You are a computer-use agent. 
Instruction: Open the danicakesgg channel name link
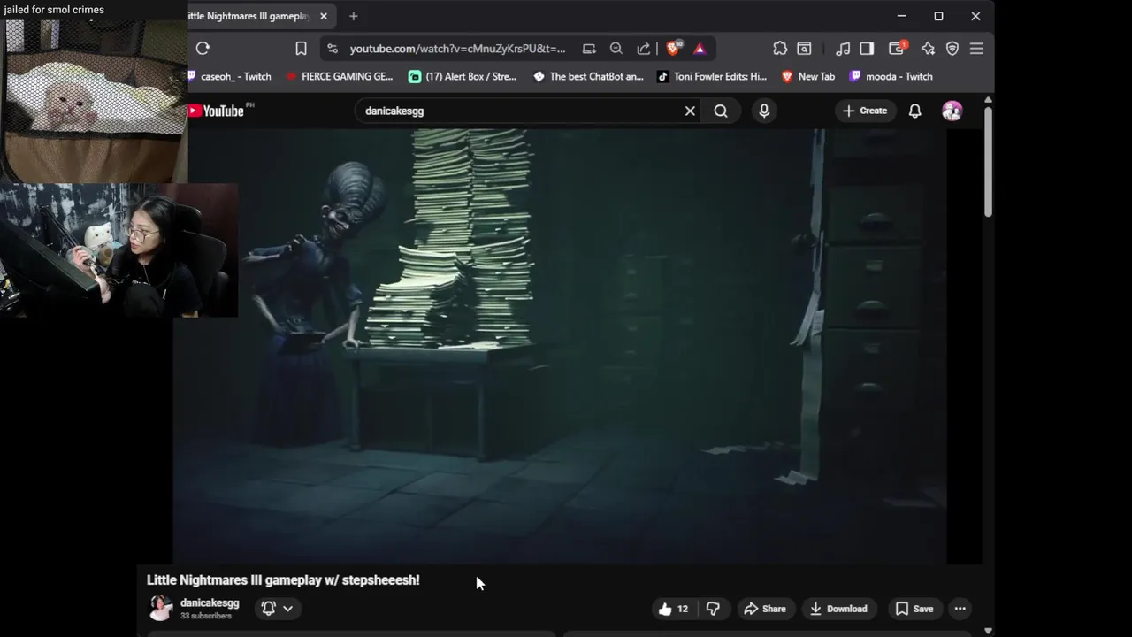click(x=210, y=602)
